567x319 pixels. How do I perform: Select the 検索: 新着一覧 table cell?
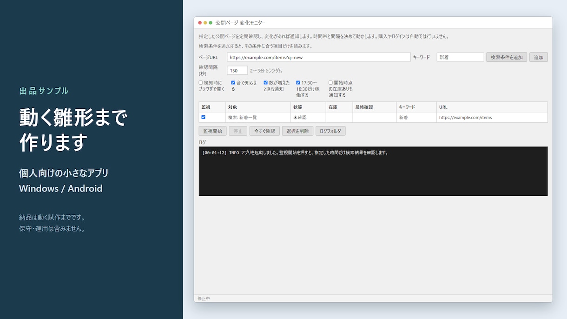(258, 117)
